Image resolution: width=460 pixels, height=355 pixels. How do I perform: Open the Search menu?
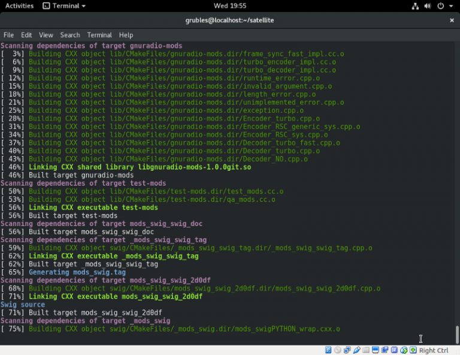click(x=70, y=35)
